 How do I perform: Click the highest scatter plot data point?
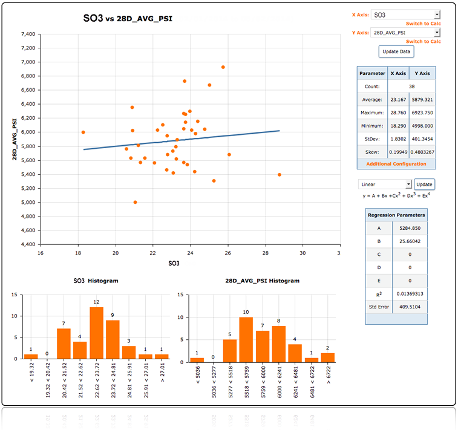point(223,67)
